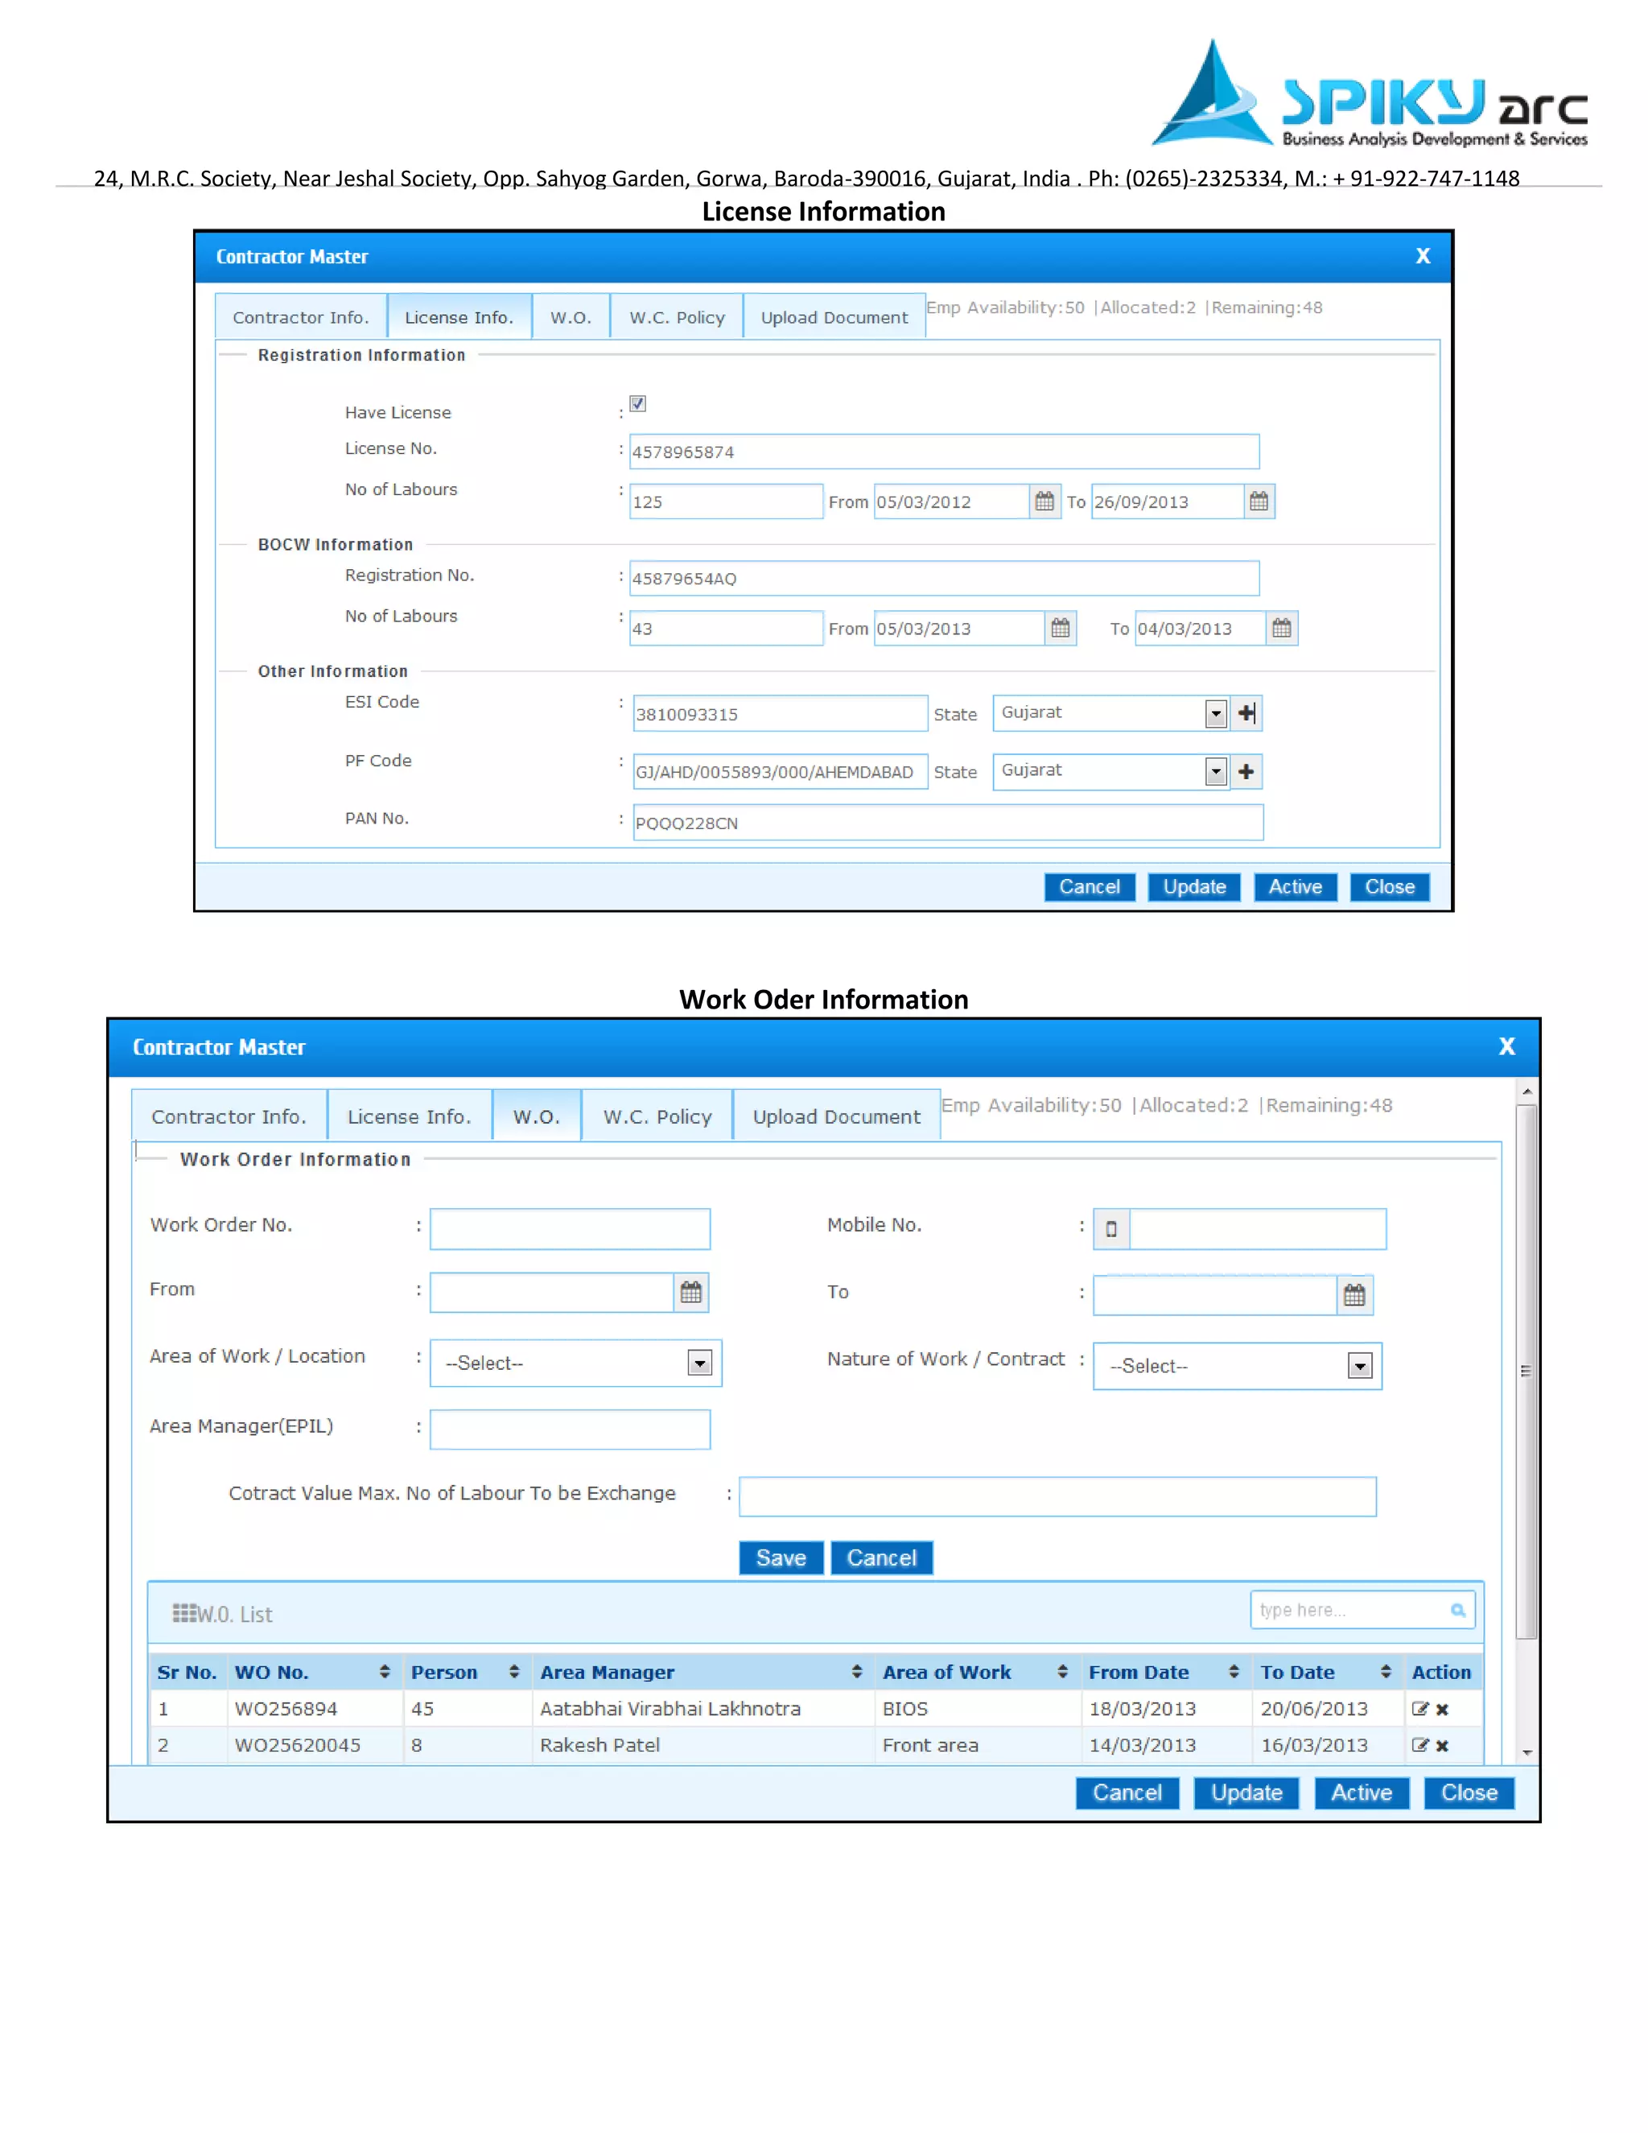Click plus icon beside ESI Code State
Screen dimensions: 1648x2133
point(1246,713)
